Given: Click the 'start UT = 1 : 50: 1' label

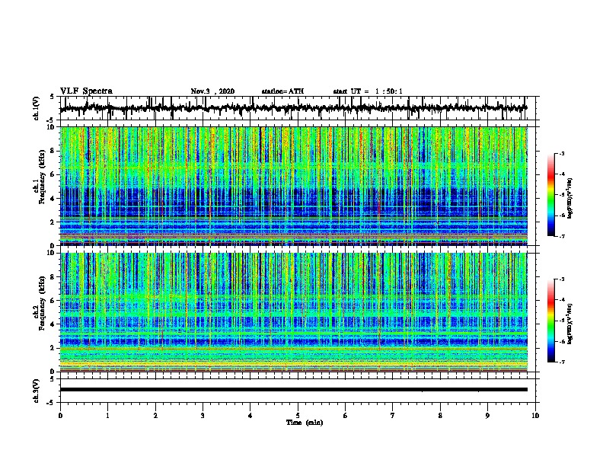Looking at the screenshot, I should point(368,91).
